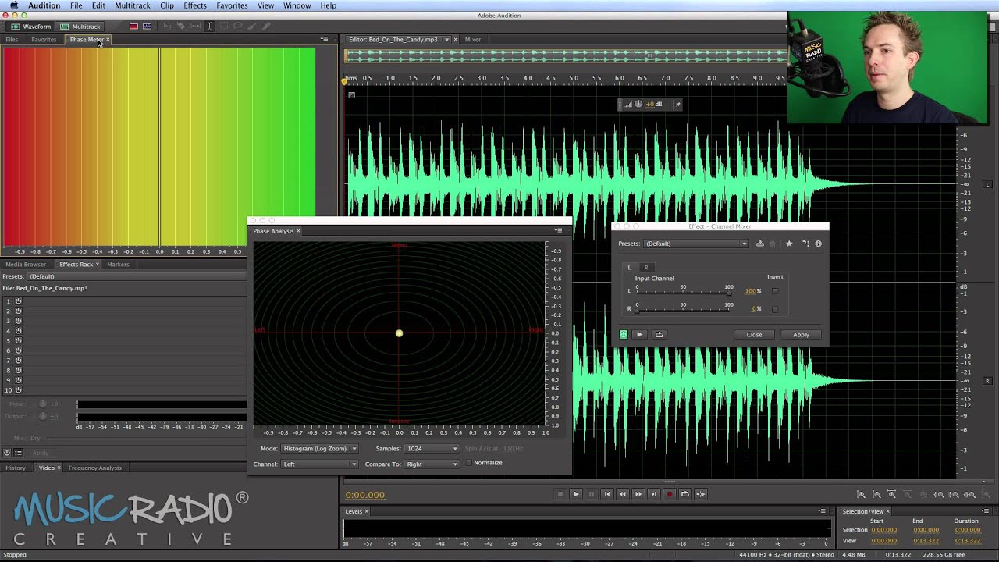
Task: Click Selection Start time field
Action: coord(883,530)
